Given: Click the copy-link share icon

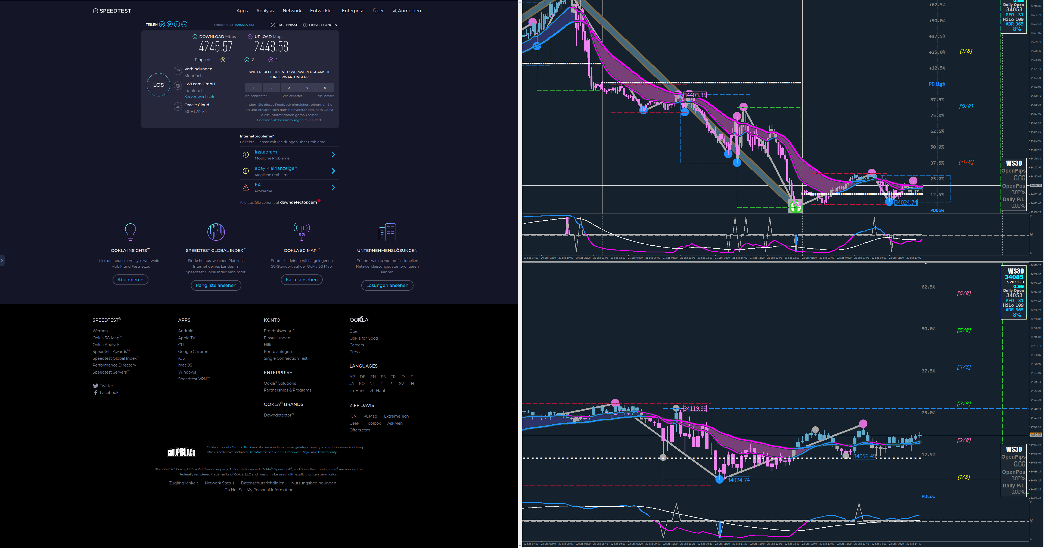Looking at the screenshot, I should pos(162,24).
